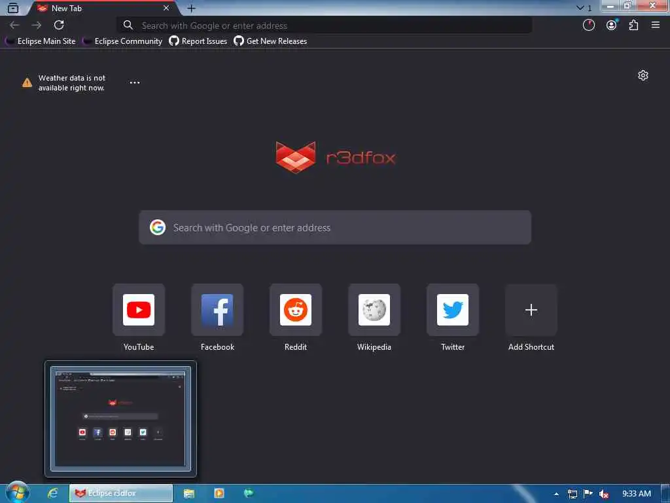Open Get New Releases bookmark
The image size is (670, 503).
click(x=270, y=41)
